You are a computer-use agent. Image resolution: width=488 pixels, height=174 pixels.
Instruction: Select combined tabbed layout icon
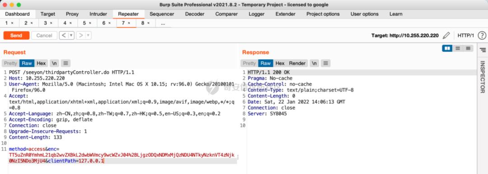(468, 48)
